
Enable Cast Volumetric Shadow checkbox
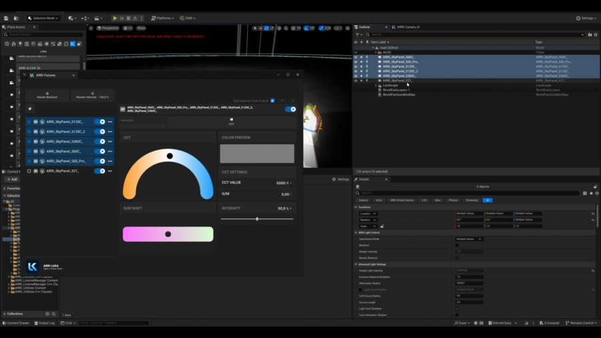click(457, 315)
